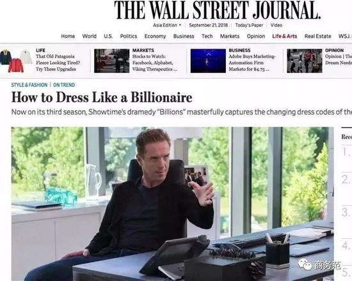Open the Real Estate section

click(317, 36)
